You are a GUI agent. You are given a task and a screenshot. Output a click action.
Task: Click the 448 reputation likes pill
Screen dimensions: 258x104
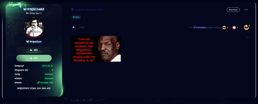[34, 58]
